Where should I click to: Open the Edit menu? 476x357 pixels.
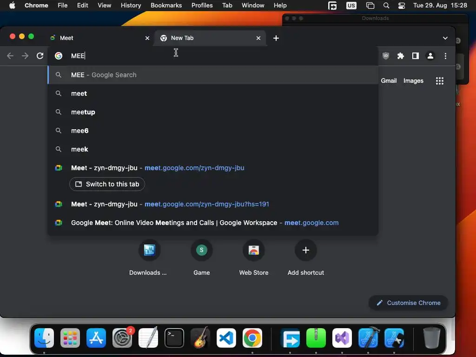pos(82,6)
